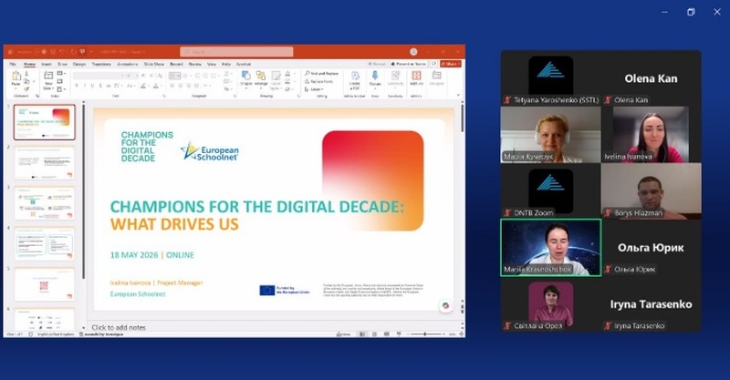Click the Share button in ribbon
Image resolution: width=730 pixels, height=380 pixels.
(x=451, y=64)
